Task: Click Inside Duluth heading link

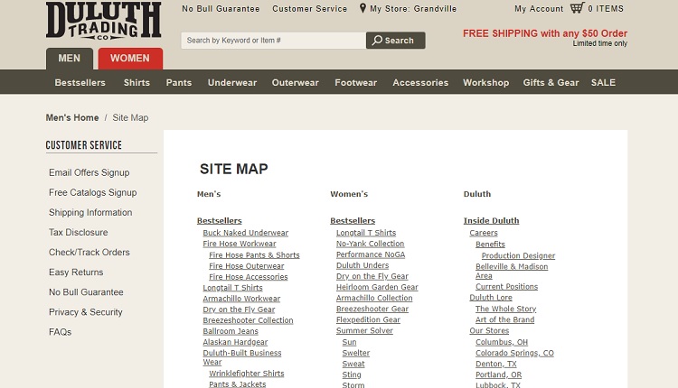Action: (x=491, y=220)
